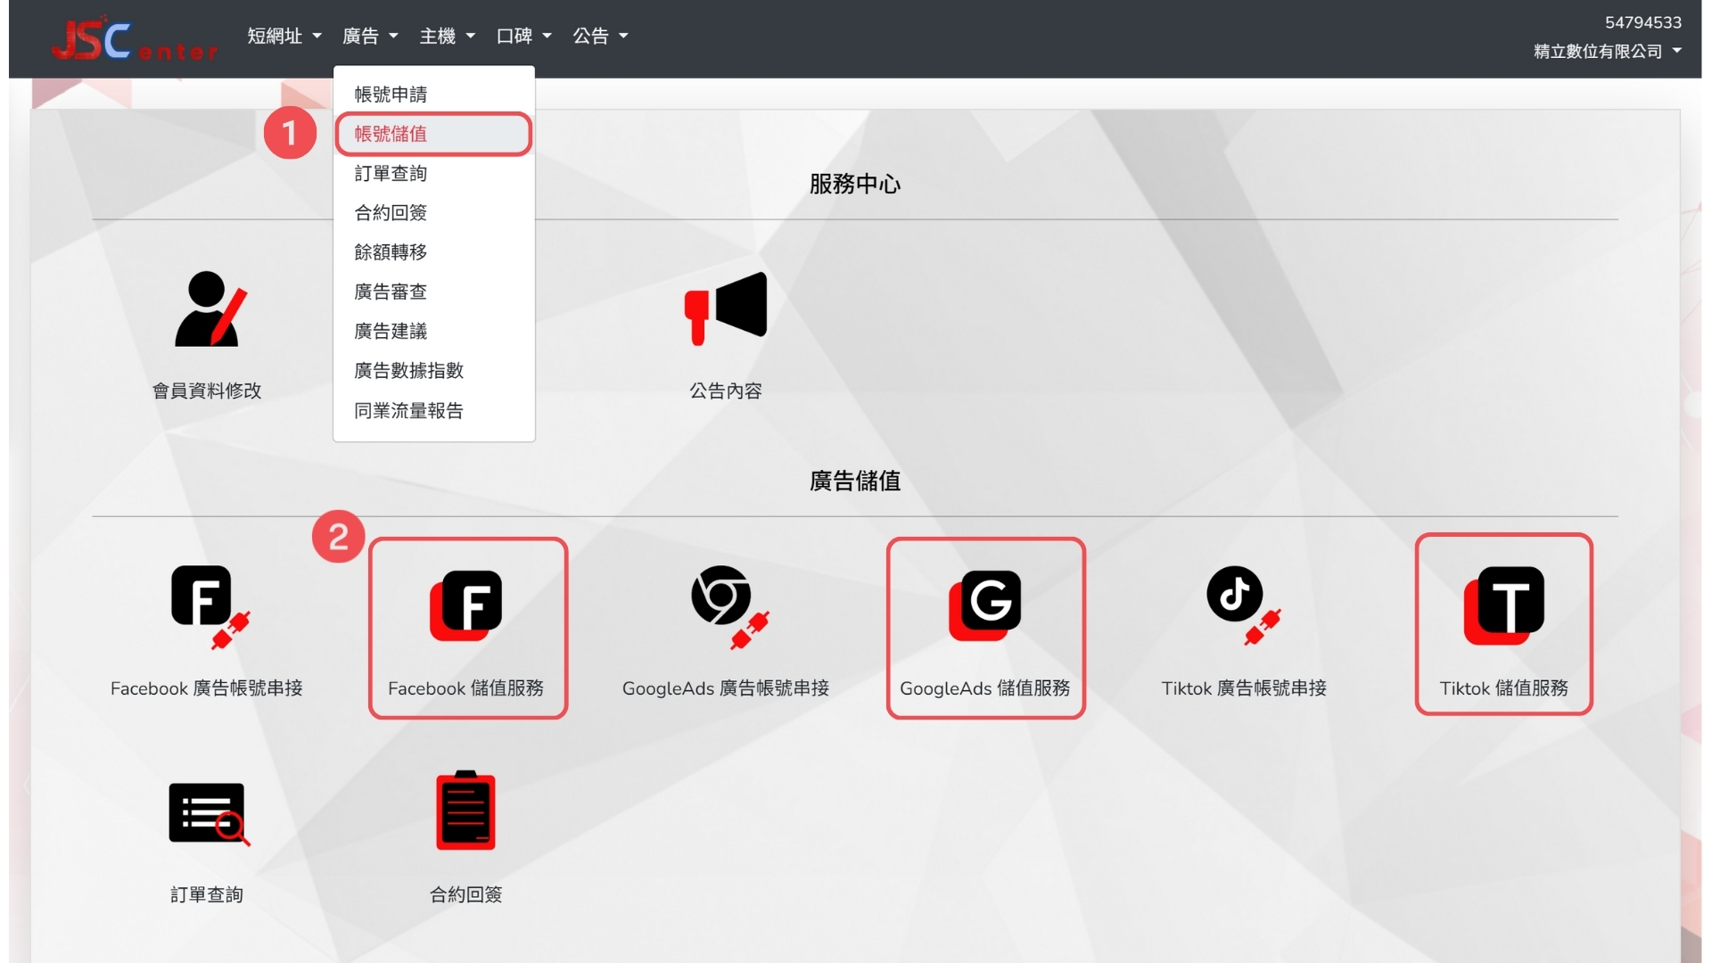Select the GoogleAds 儲值服務 icon
Viewport: 1712px width, 963px height.
[985, 605]
